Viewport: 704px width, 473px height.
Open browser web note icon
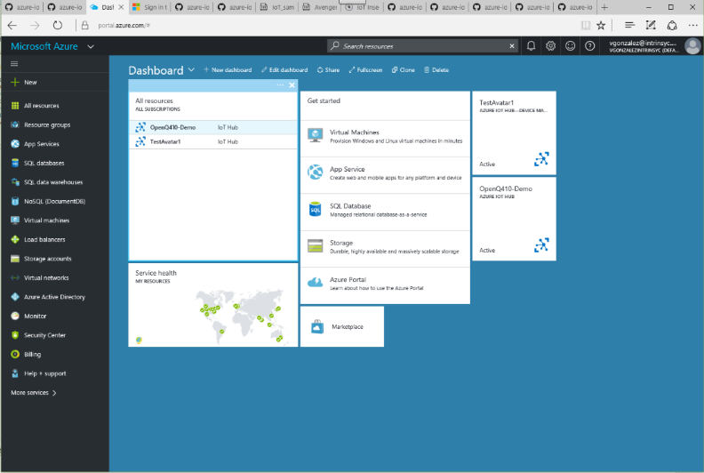click(651, 25)
